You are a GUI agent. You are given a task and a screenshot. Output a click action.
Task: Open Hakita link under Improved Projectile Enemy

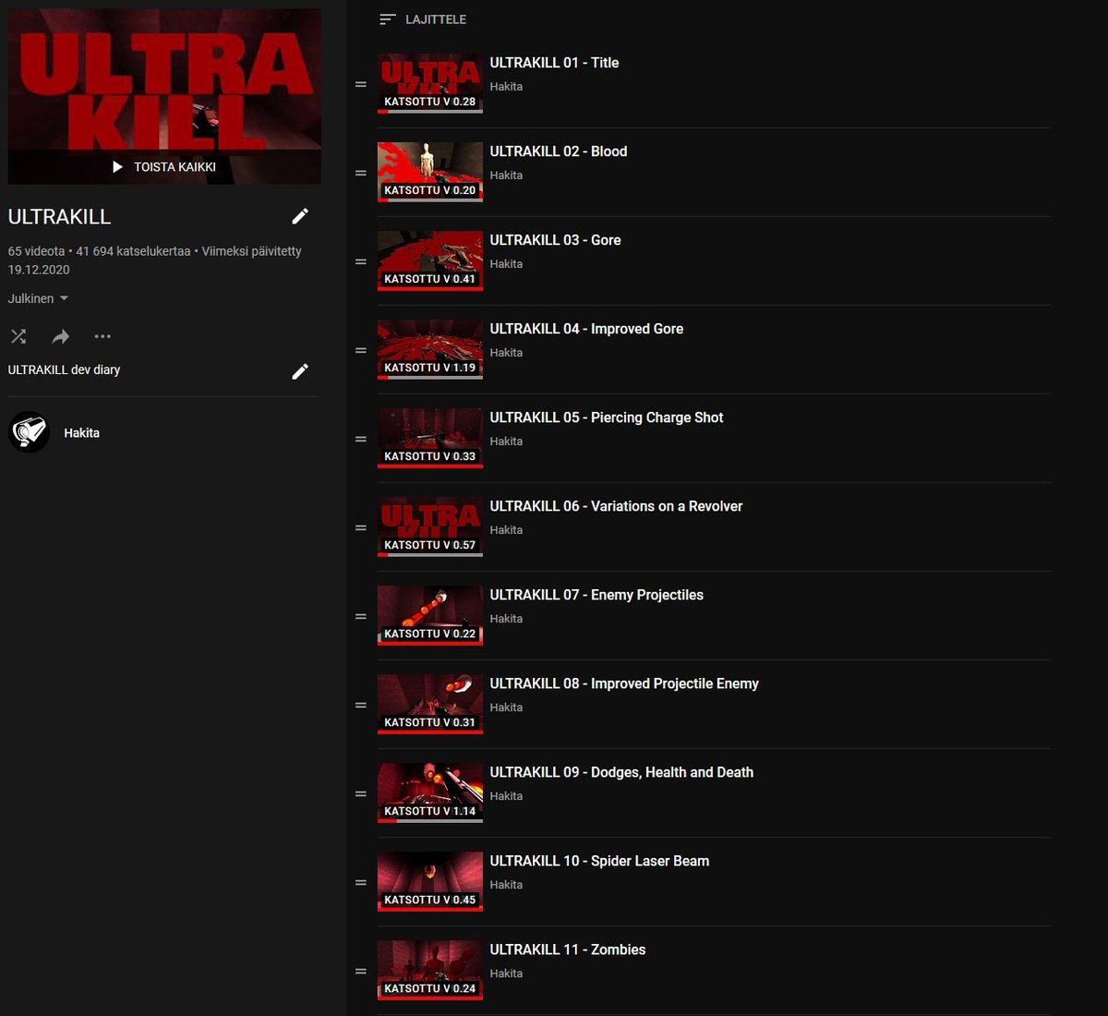coord(506,708)
